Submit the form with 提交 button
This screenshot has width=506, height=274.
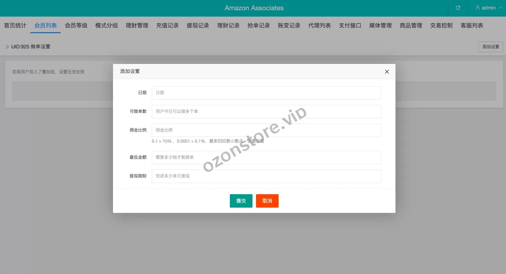(x=241, y=201)
